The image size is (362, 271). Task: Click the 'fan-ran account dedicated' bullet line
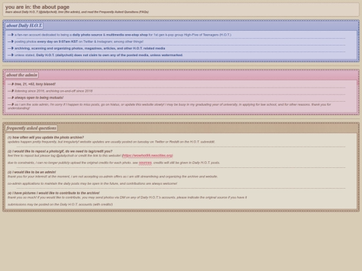(x=123, y=35)
